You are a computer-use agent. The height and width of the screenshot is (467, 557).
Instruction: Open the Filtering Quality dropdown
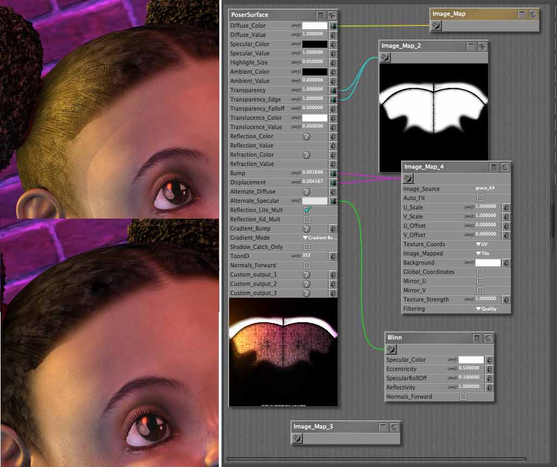(x=486, y=309)
